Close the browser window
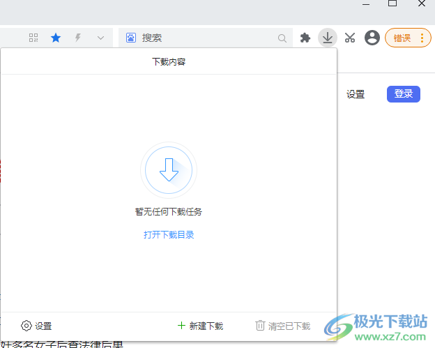This screenshot has height=348, width=435. click(422, 3)
